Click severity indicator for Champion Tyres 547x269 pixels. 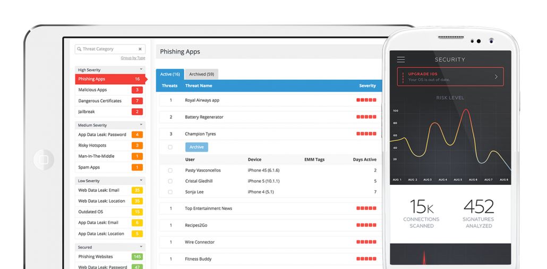coord(366,134)
